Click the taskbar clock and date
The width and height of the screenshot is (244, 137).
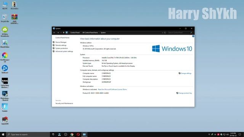pyautogui.click(x=233, y=134)
